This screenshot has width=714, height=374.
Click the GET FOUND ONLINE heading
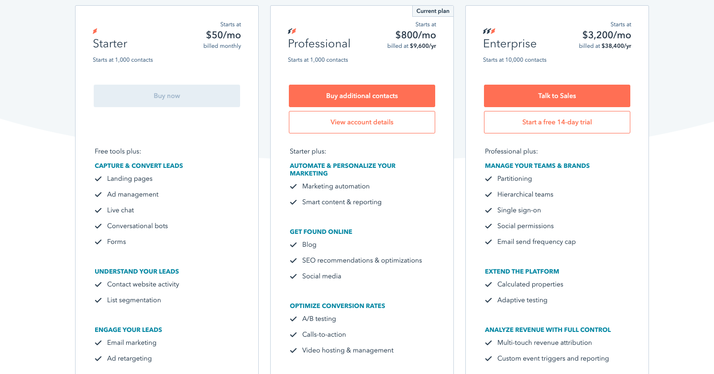point(321,231)
